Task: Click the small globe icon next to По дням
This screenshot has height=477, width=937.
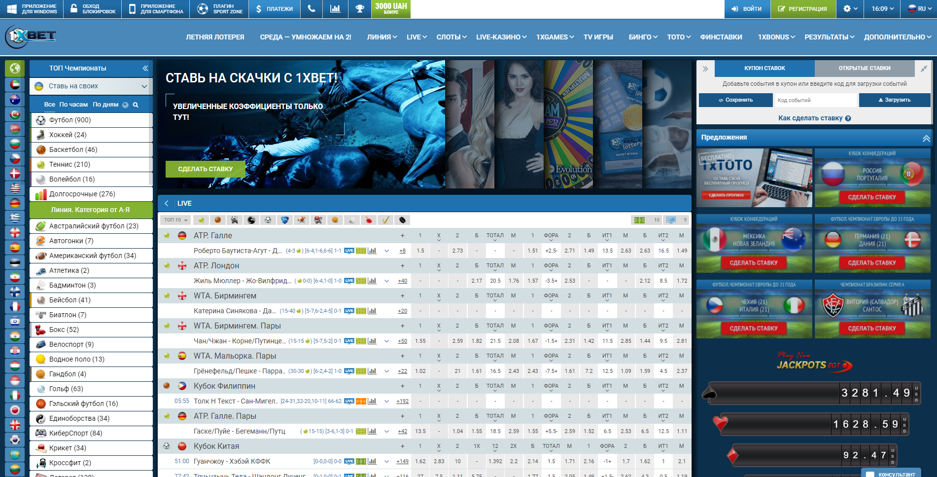Action: (x=125, y=105)
